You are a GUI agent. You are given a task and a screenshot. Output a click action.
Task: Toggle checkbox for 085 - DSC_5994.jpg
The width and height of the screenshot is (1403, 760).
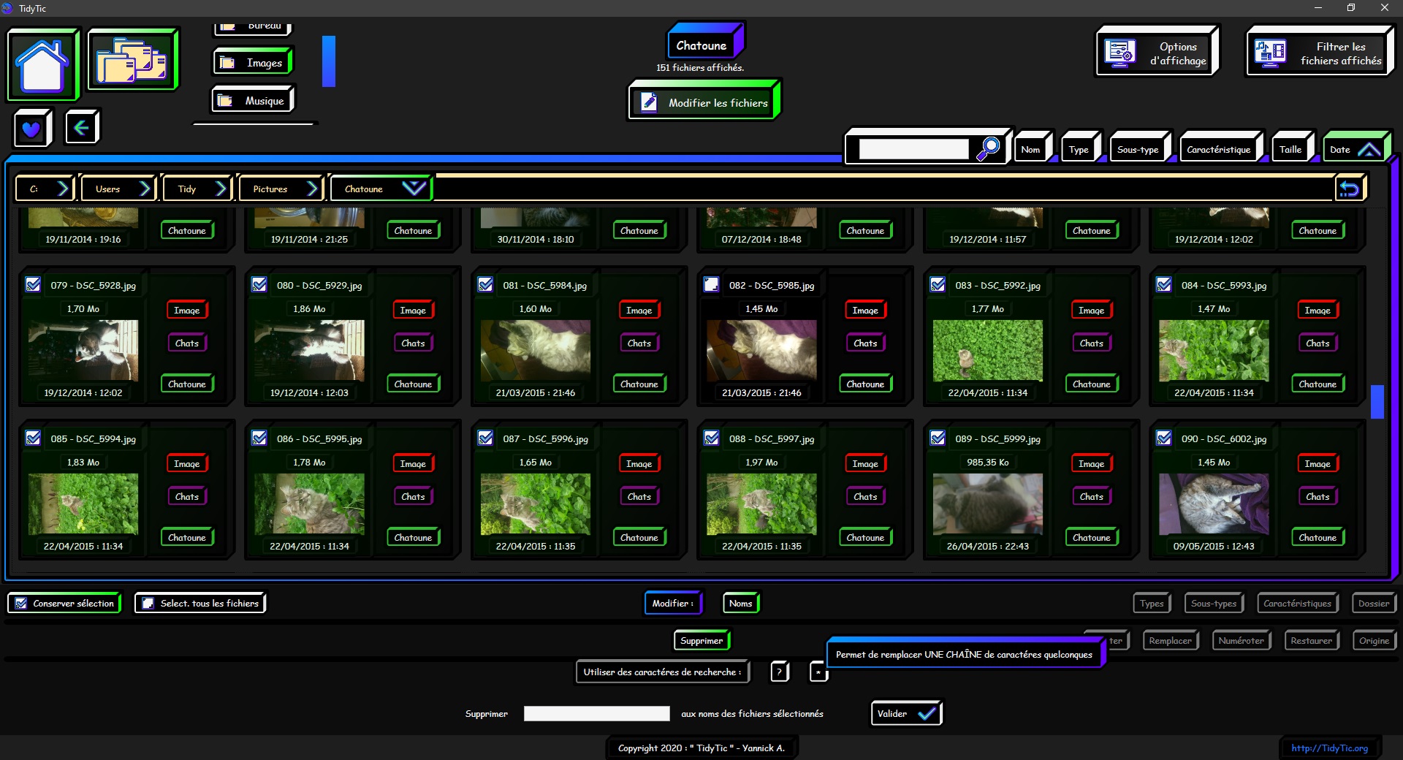tap(33, 438)
